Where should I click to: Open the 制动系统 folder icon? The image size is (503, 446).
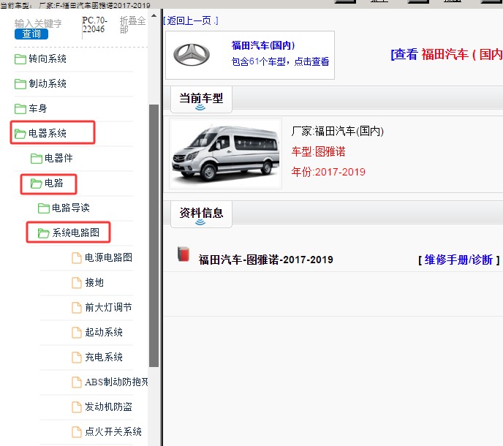point(20,84)
